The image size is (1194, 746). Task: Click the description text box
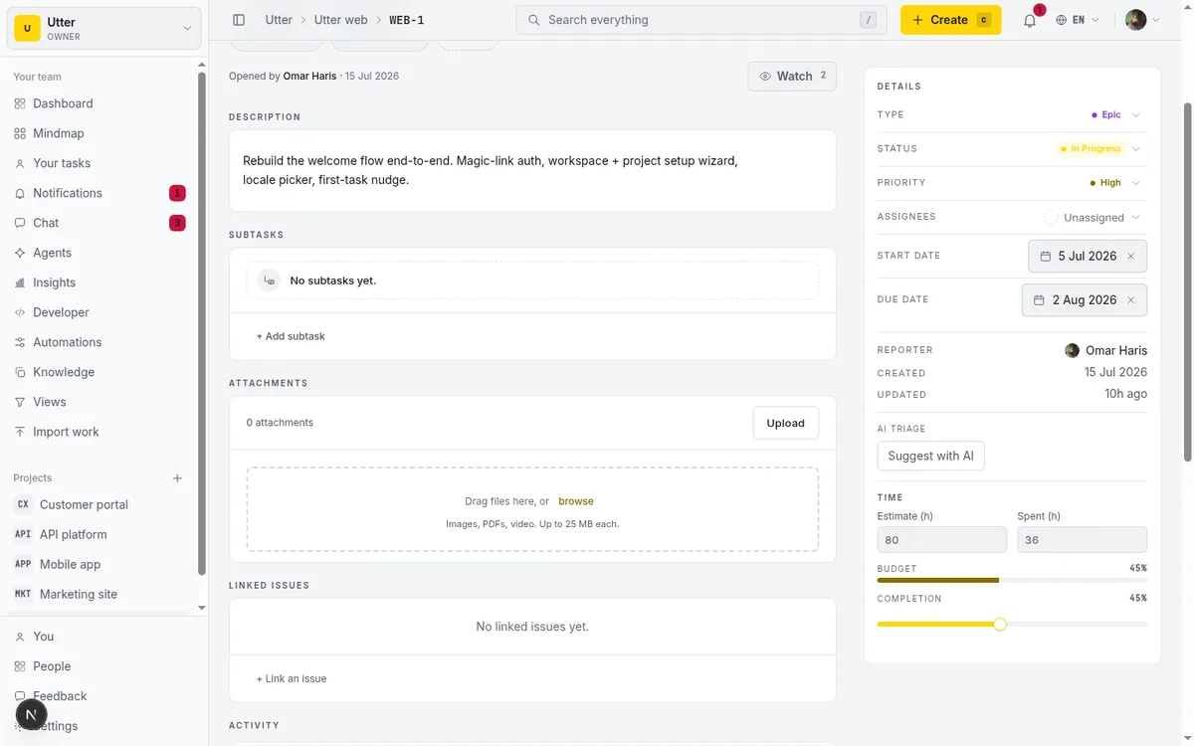click(x=532, y=170)
